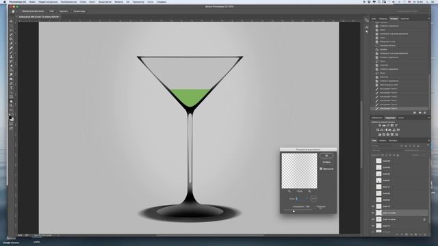Create a new layer in Layers panel
The image size is (438, 246).
(x=420, y=235)
